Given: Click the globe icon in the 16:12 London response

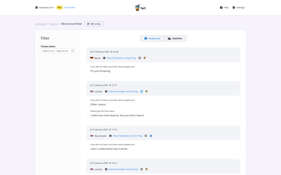Looking at the screenshot, I should 106,169.
